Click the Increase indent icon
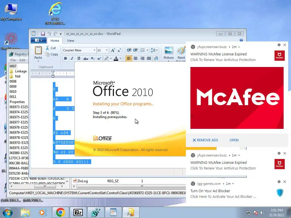Image resolution: width=291 pixels, height=218 pixels. (x=136, y=50)
